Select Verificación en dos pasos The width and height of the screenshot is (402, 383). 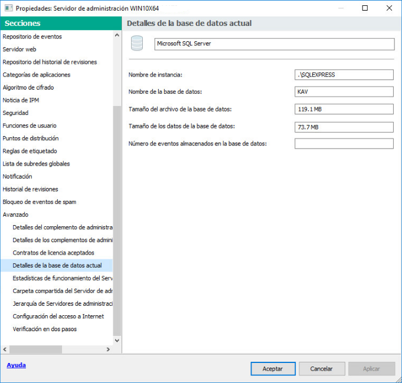[x=44, y=329]
